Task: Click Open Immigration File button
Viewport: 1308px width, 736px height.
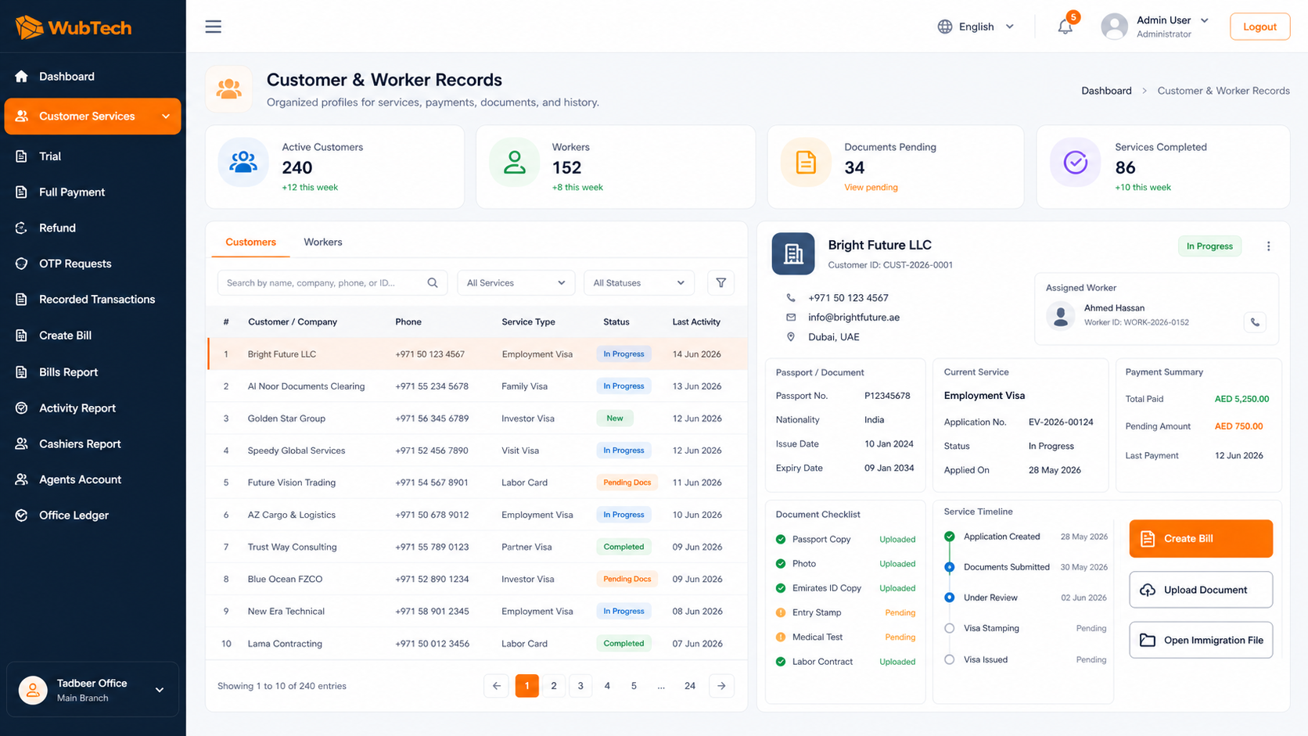Action: tap(1201, 641)
